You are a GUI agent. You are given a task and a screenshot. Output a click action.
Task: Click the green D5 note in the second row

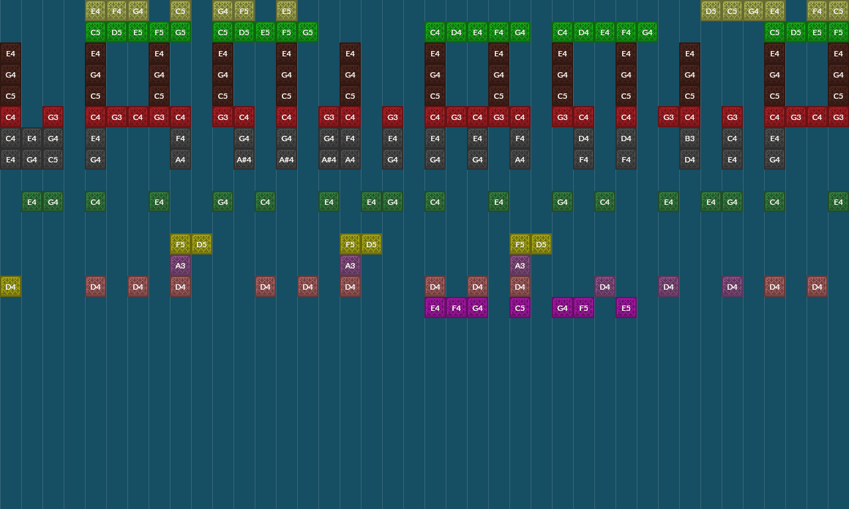(116, 32)
